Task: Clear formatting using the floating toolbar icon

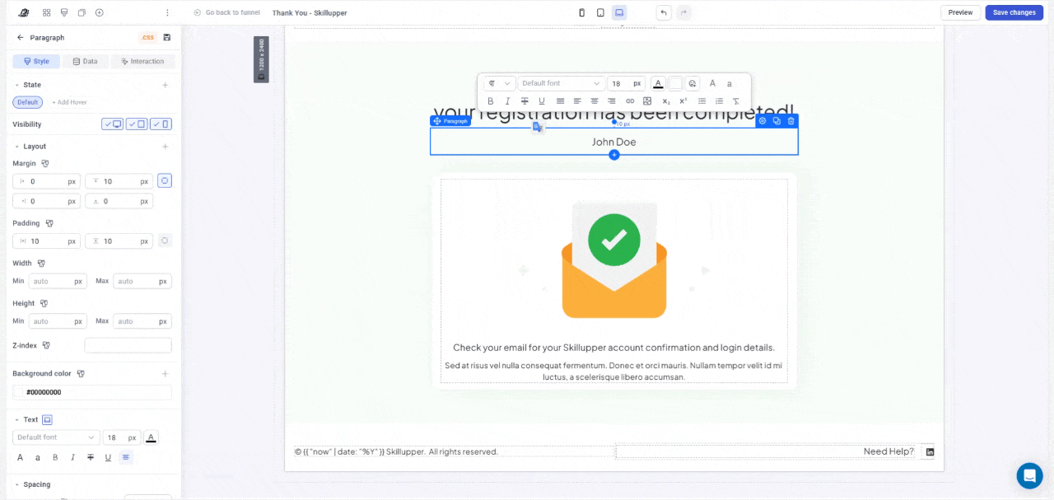Action: point(736,101)
